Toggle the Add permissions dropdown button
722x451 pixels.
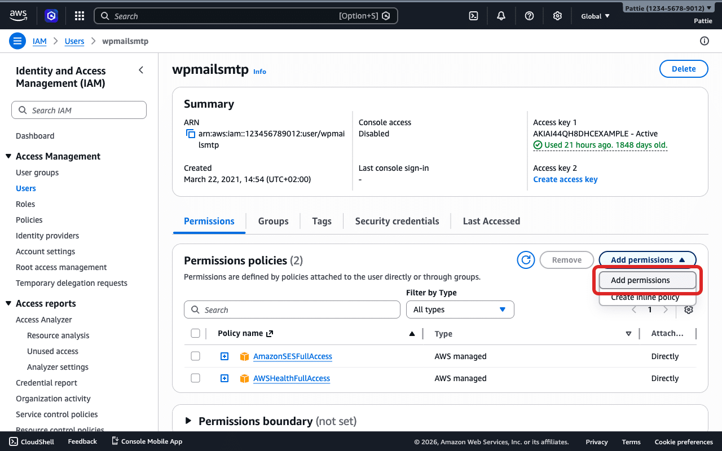[648, 260]
